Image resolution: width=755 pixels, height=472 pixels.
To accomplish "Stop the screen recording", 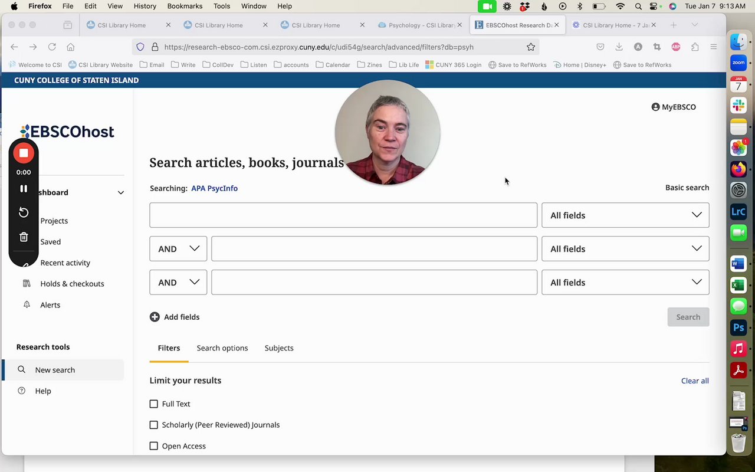I will 24,153.
